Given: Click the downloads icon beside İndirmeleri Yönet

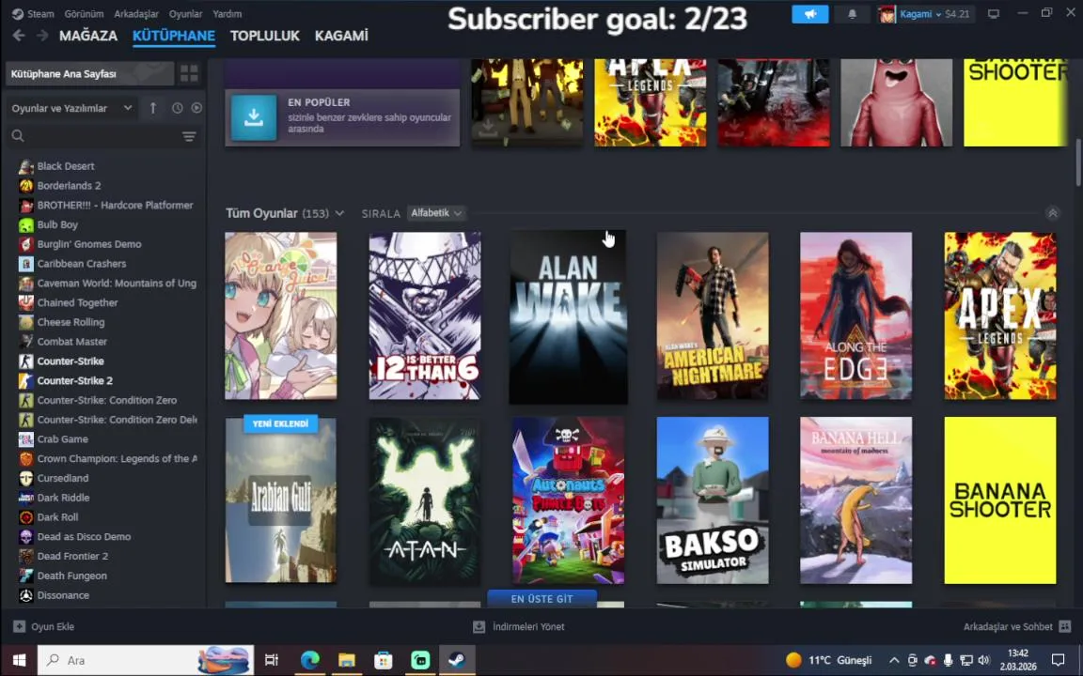Looking at the screenshot, I should click(479, 626).
